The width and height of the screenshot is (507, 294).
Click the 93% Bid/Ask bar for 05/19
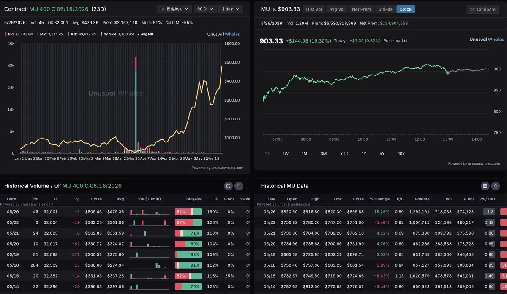coord(188,254)
